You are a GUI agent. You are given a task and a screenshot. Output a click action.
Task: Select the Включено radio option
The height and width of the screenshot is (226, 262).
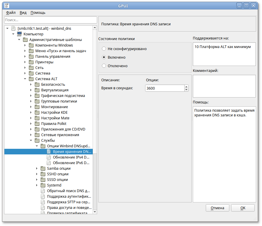(x=104, y=57)
